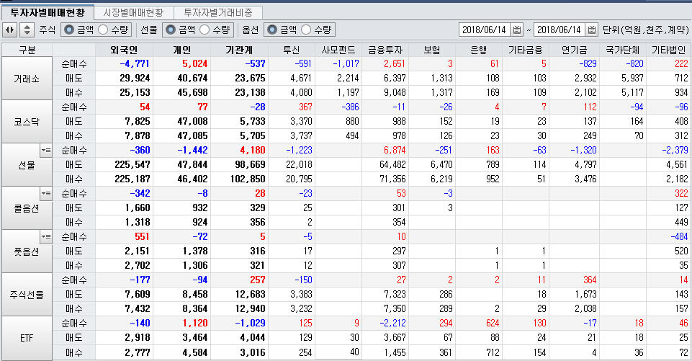The image size is (692, 361).
Task: Select 수량 radio for 옵션
Action: tap(306, 30)
